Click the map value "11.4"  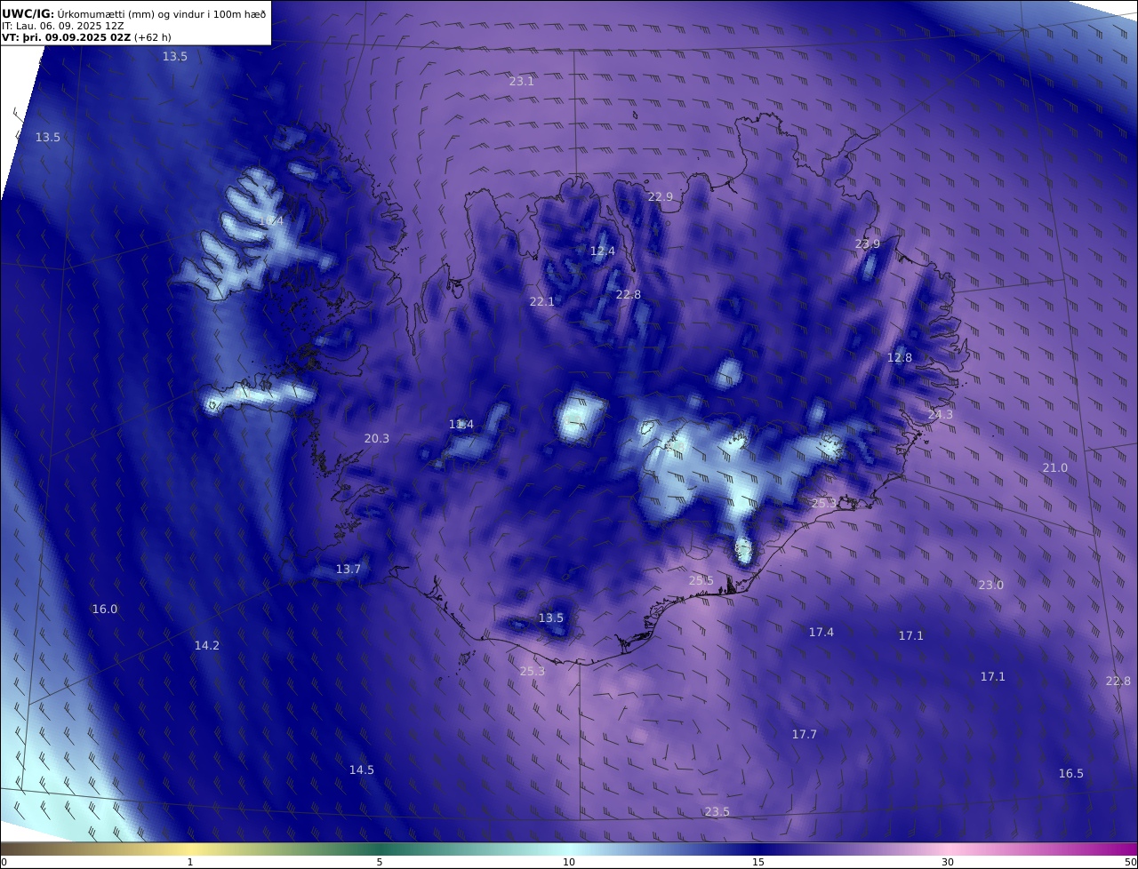(x=461, y=424)
